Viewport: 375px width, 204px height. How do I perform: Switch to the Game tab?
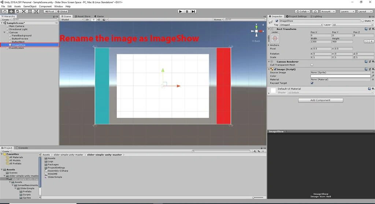(x=99, y=16)
